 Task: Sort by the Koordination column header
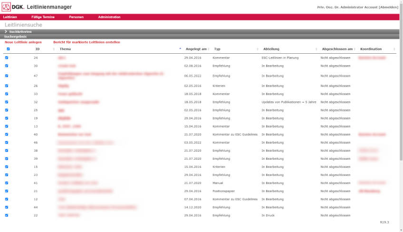[x=371, y=49]
